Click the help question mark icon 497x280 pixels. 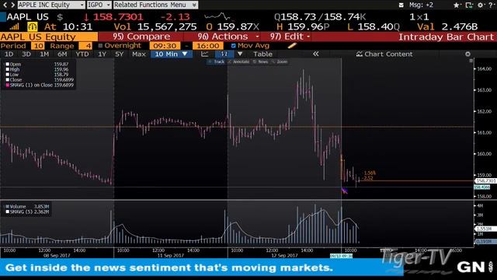[x=491, y=5]
